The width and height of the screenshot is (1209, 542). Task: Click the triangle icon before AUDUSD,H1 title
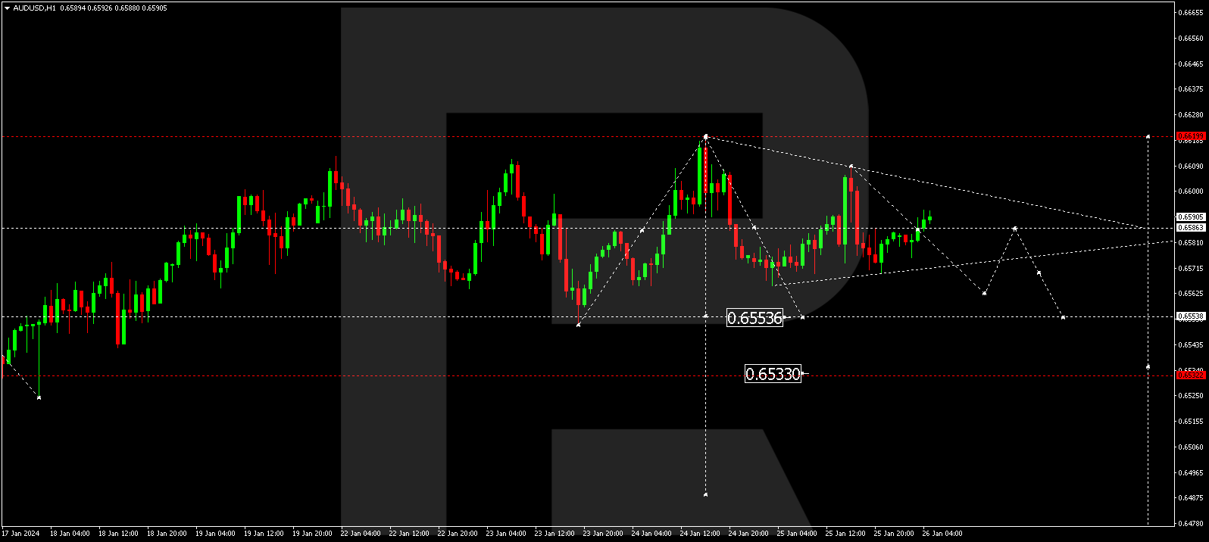(x=7, y=8)
